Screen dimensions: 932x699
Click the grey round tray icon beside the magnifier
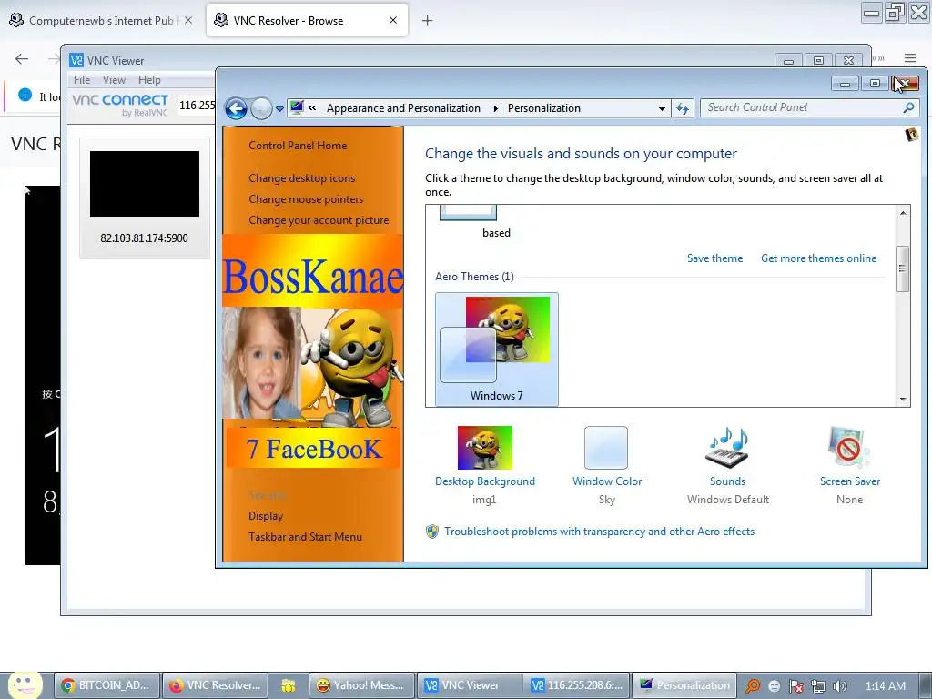pos(775,686)
